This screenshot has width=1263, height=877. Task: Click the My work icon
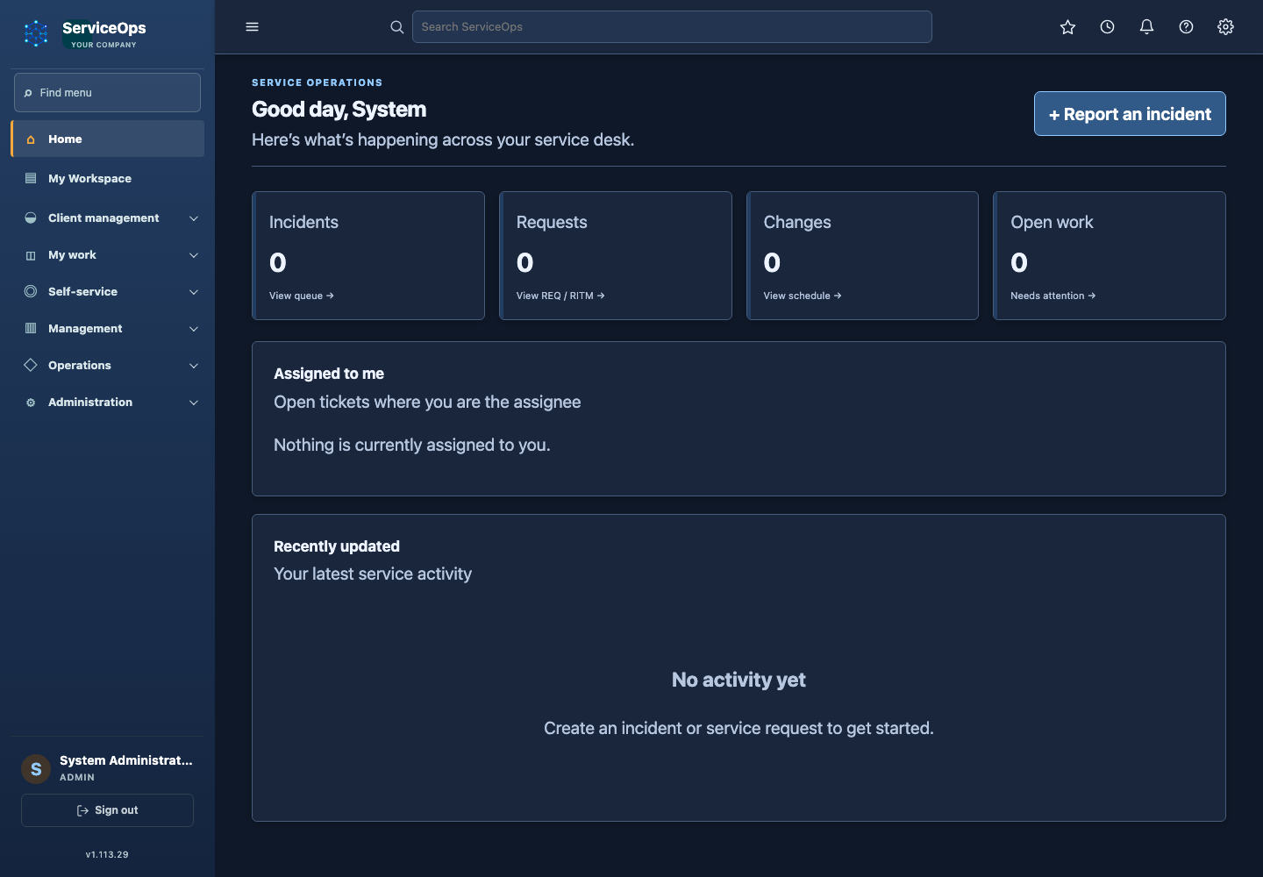coord(31,255)
